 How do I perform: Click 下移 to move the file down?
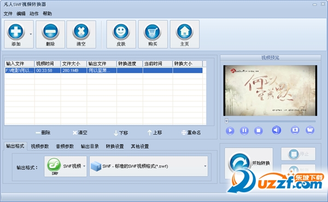[121, 133]
